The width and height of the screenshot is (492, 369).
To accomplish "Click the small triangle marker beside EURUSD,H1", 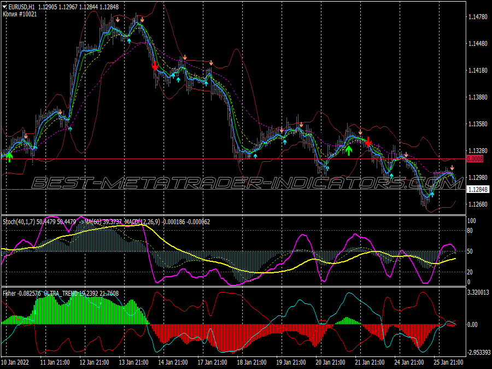I will pos(4,6).
